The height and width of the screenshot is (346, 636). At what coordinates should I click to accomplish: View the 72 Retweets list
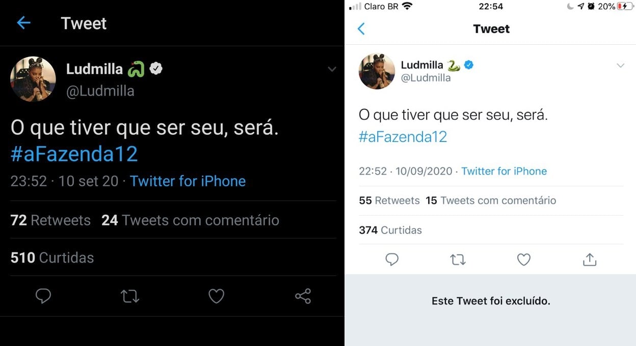click(50, 220)
